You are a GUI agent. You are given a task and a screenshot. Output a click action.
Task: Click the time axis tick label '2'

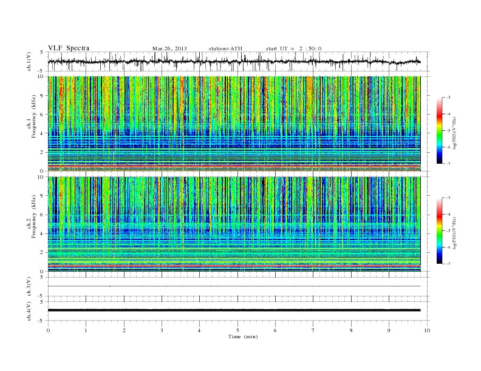(124, 330)
